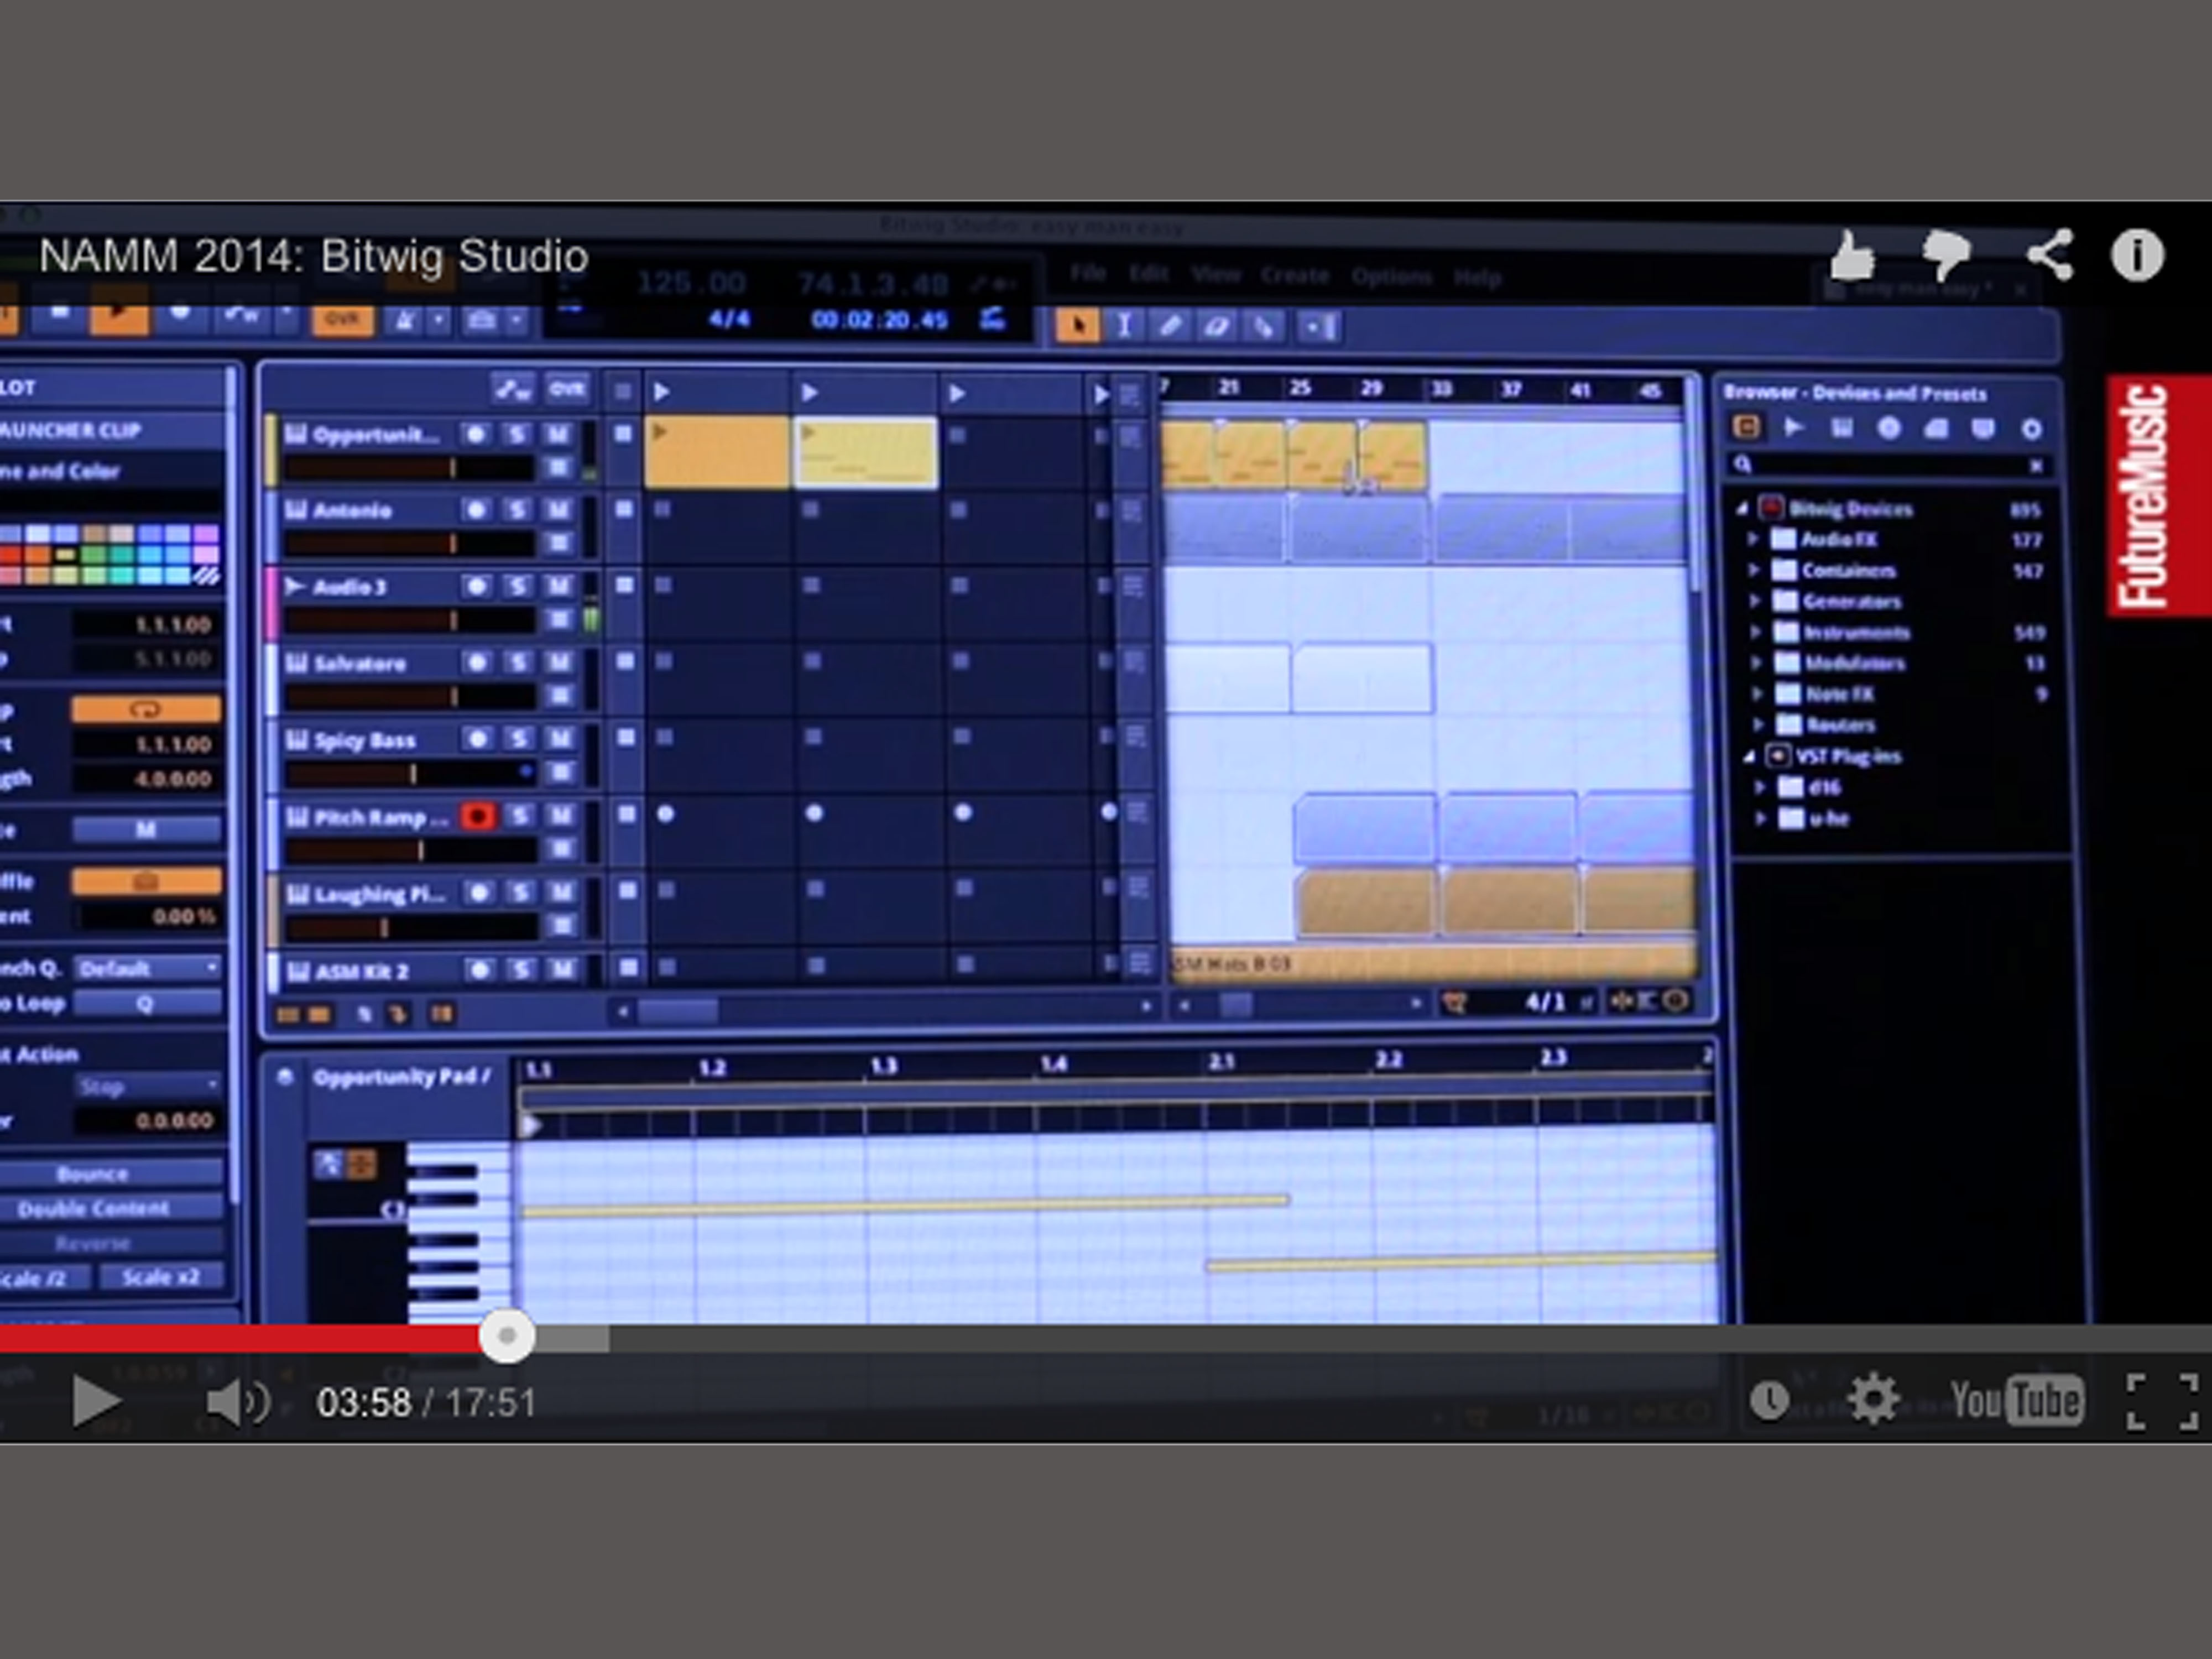The image size is (2212, 1659).
Task: Solo the ASM Kit 2 track
Action: tap(520, 969)
